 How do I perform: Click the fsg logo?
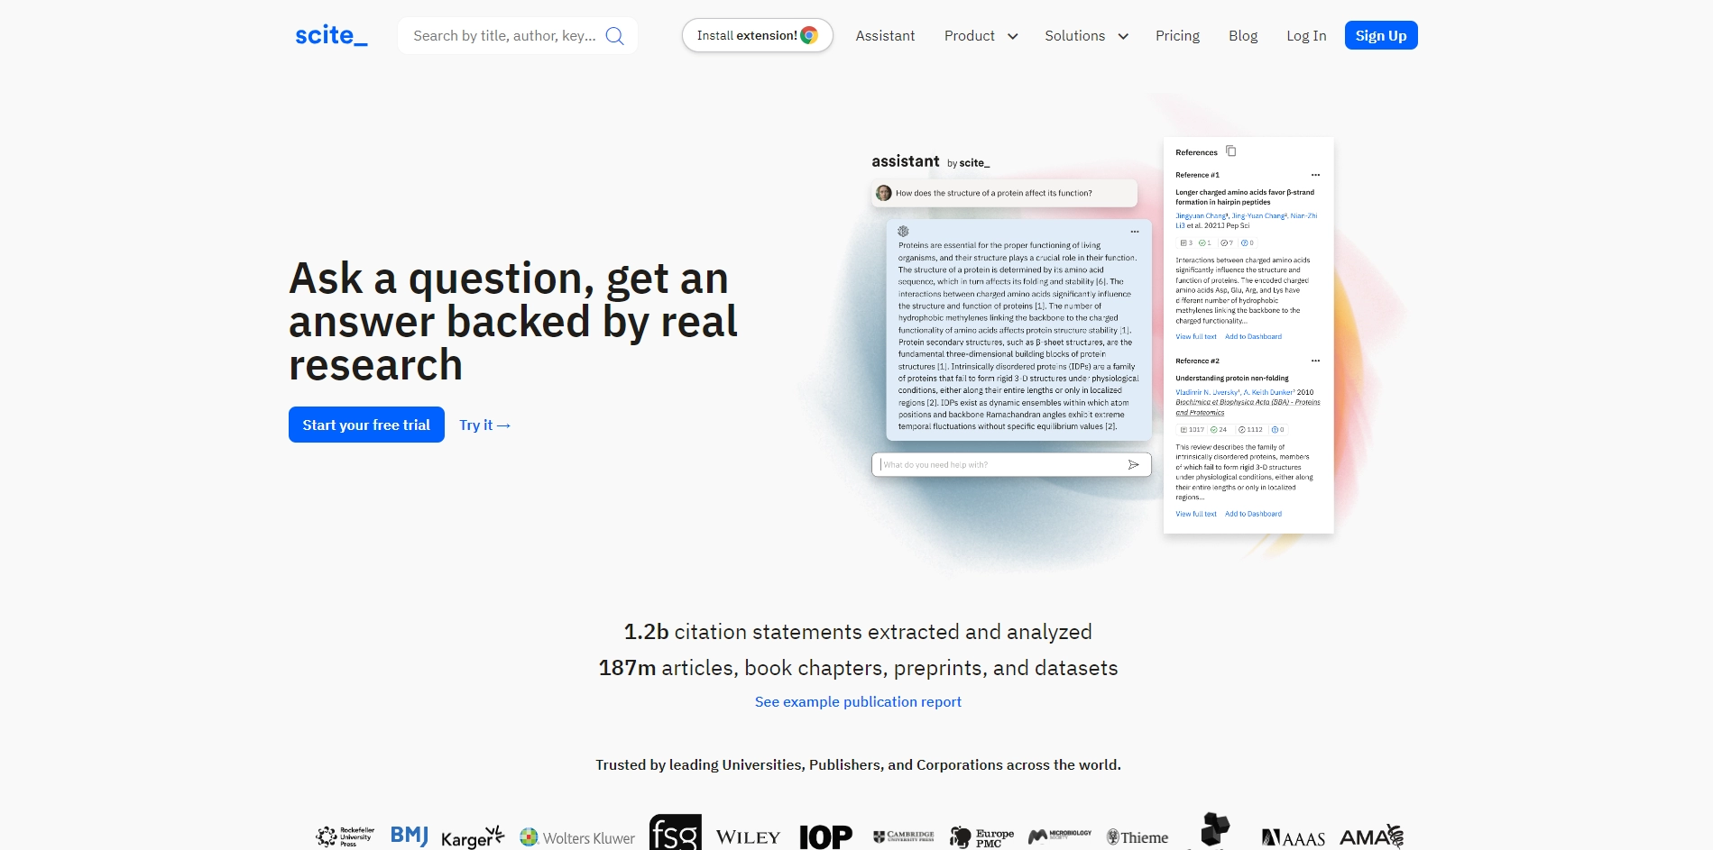coord(675,833)
